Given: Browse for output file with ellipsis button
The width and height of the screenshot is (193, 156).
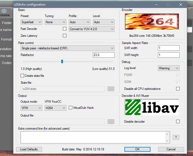Looking at the screenshot, I should (x=111, y=122).
